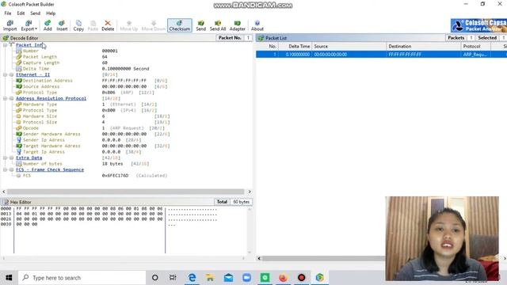Open Bandicam recorder taskbar icon
This screenshot has height=285, width=507.
point(301,278)
